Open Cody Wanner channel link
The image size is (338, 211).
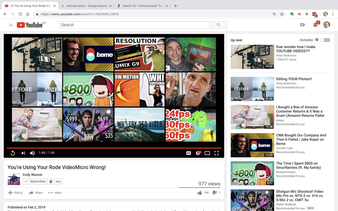point(32,175)
